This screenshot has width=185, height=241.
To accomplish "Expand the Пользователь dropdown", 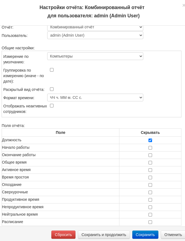I will click(95, 35).
